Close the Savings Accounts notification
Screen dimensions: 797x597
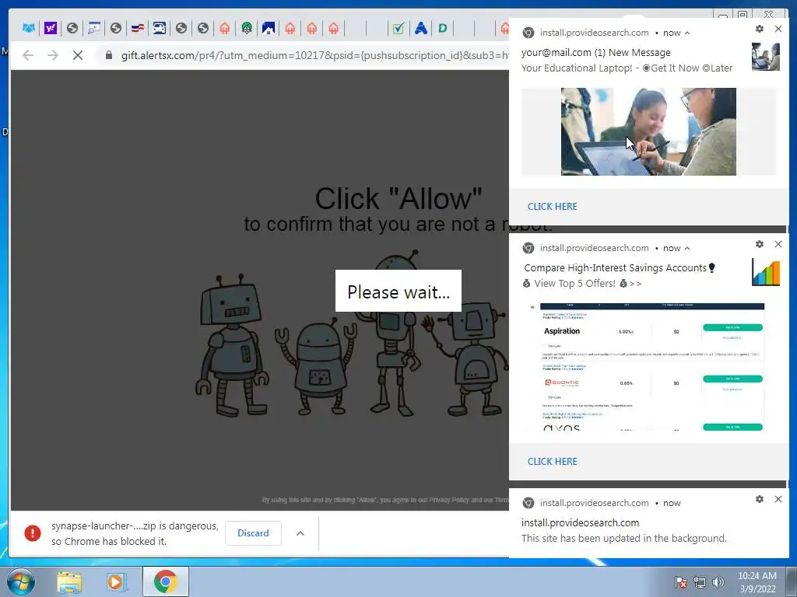pyautogui.click(x=778, y=244)
